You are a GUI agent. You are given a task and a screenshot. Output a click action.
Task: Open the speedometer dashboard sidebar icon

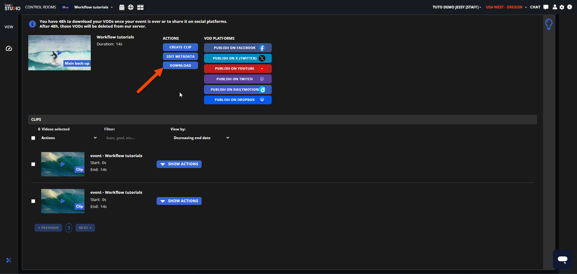9,48
